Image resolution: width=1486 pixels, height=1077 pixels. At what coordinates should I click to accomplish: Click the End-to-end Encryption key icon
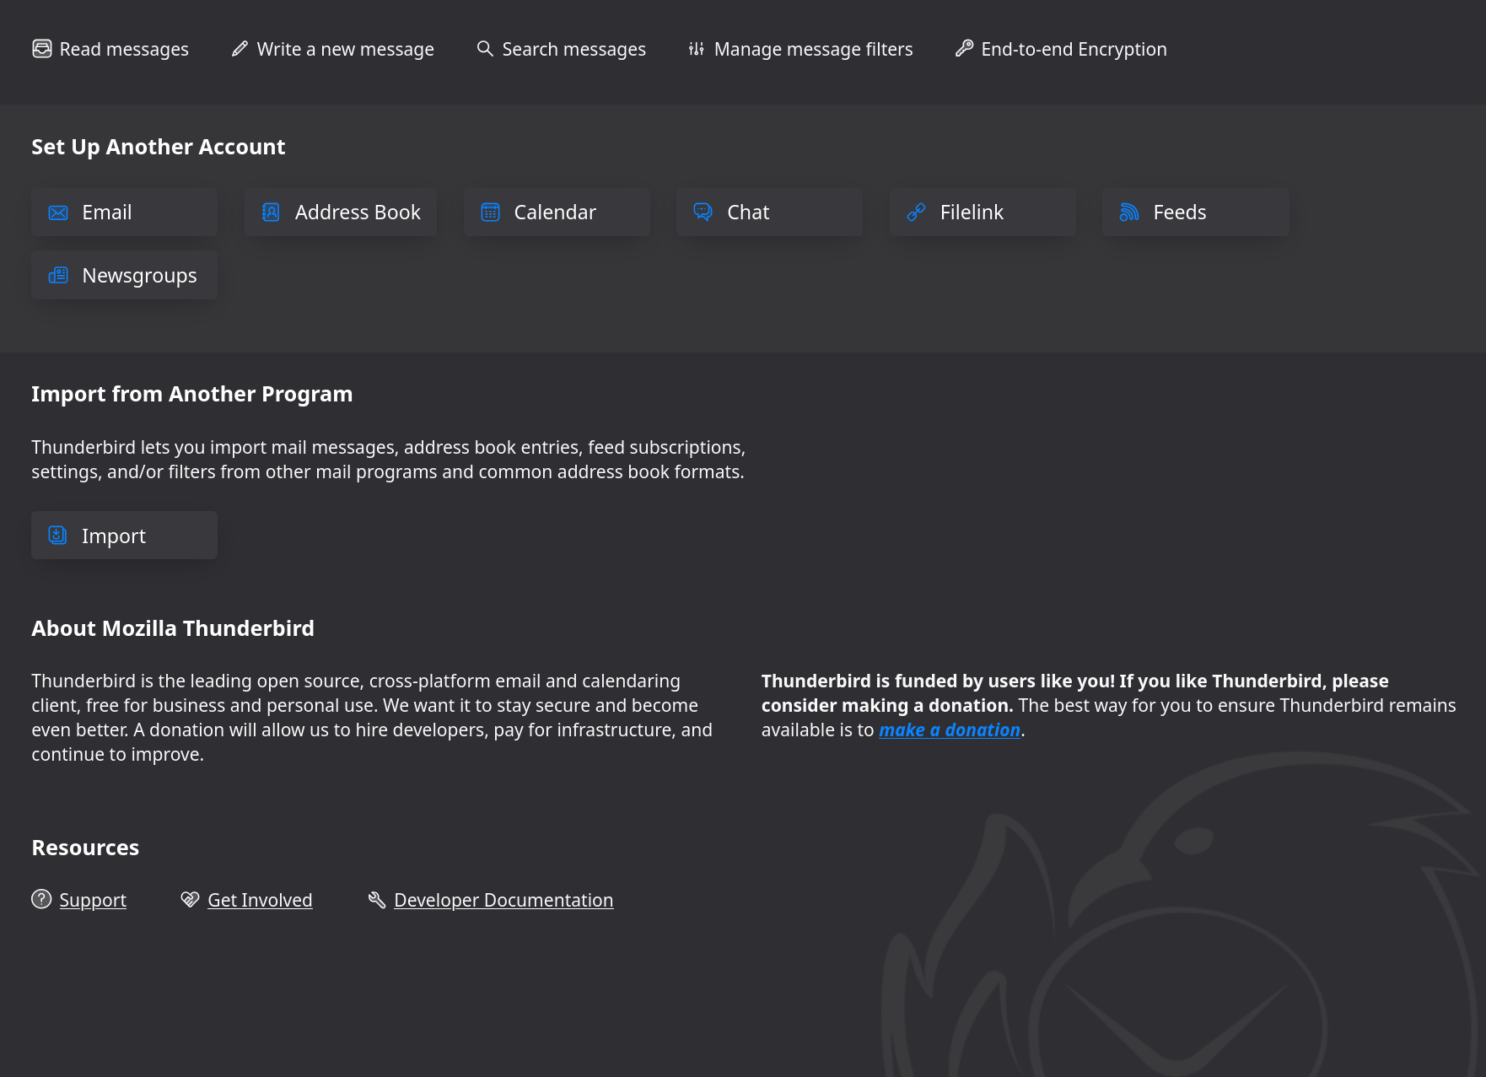[x=964, y=49]
